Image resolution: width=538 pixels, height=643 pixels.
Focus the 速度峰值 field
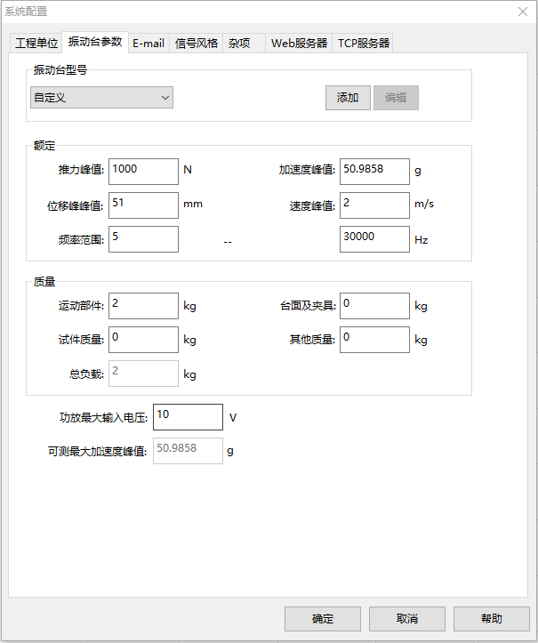374,205
